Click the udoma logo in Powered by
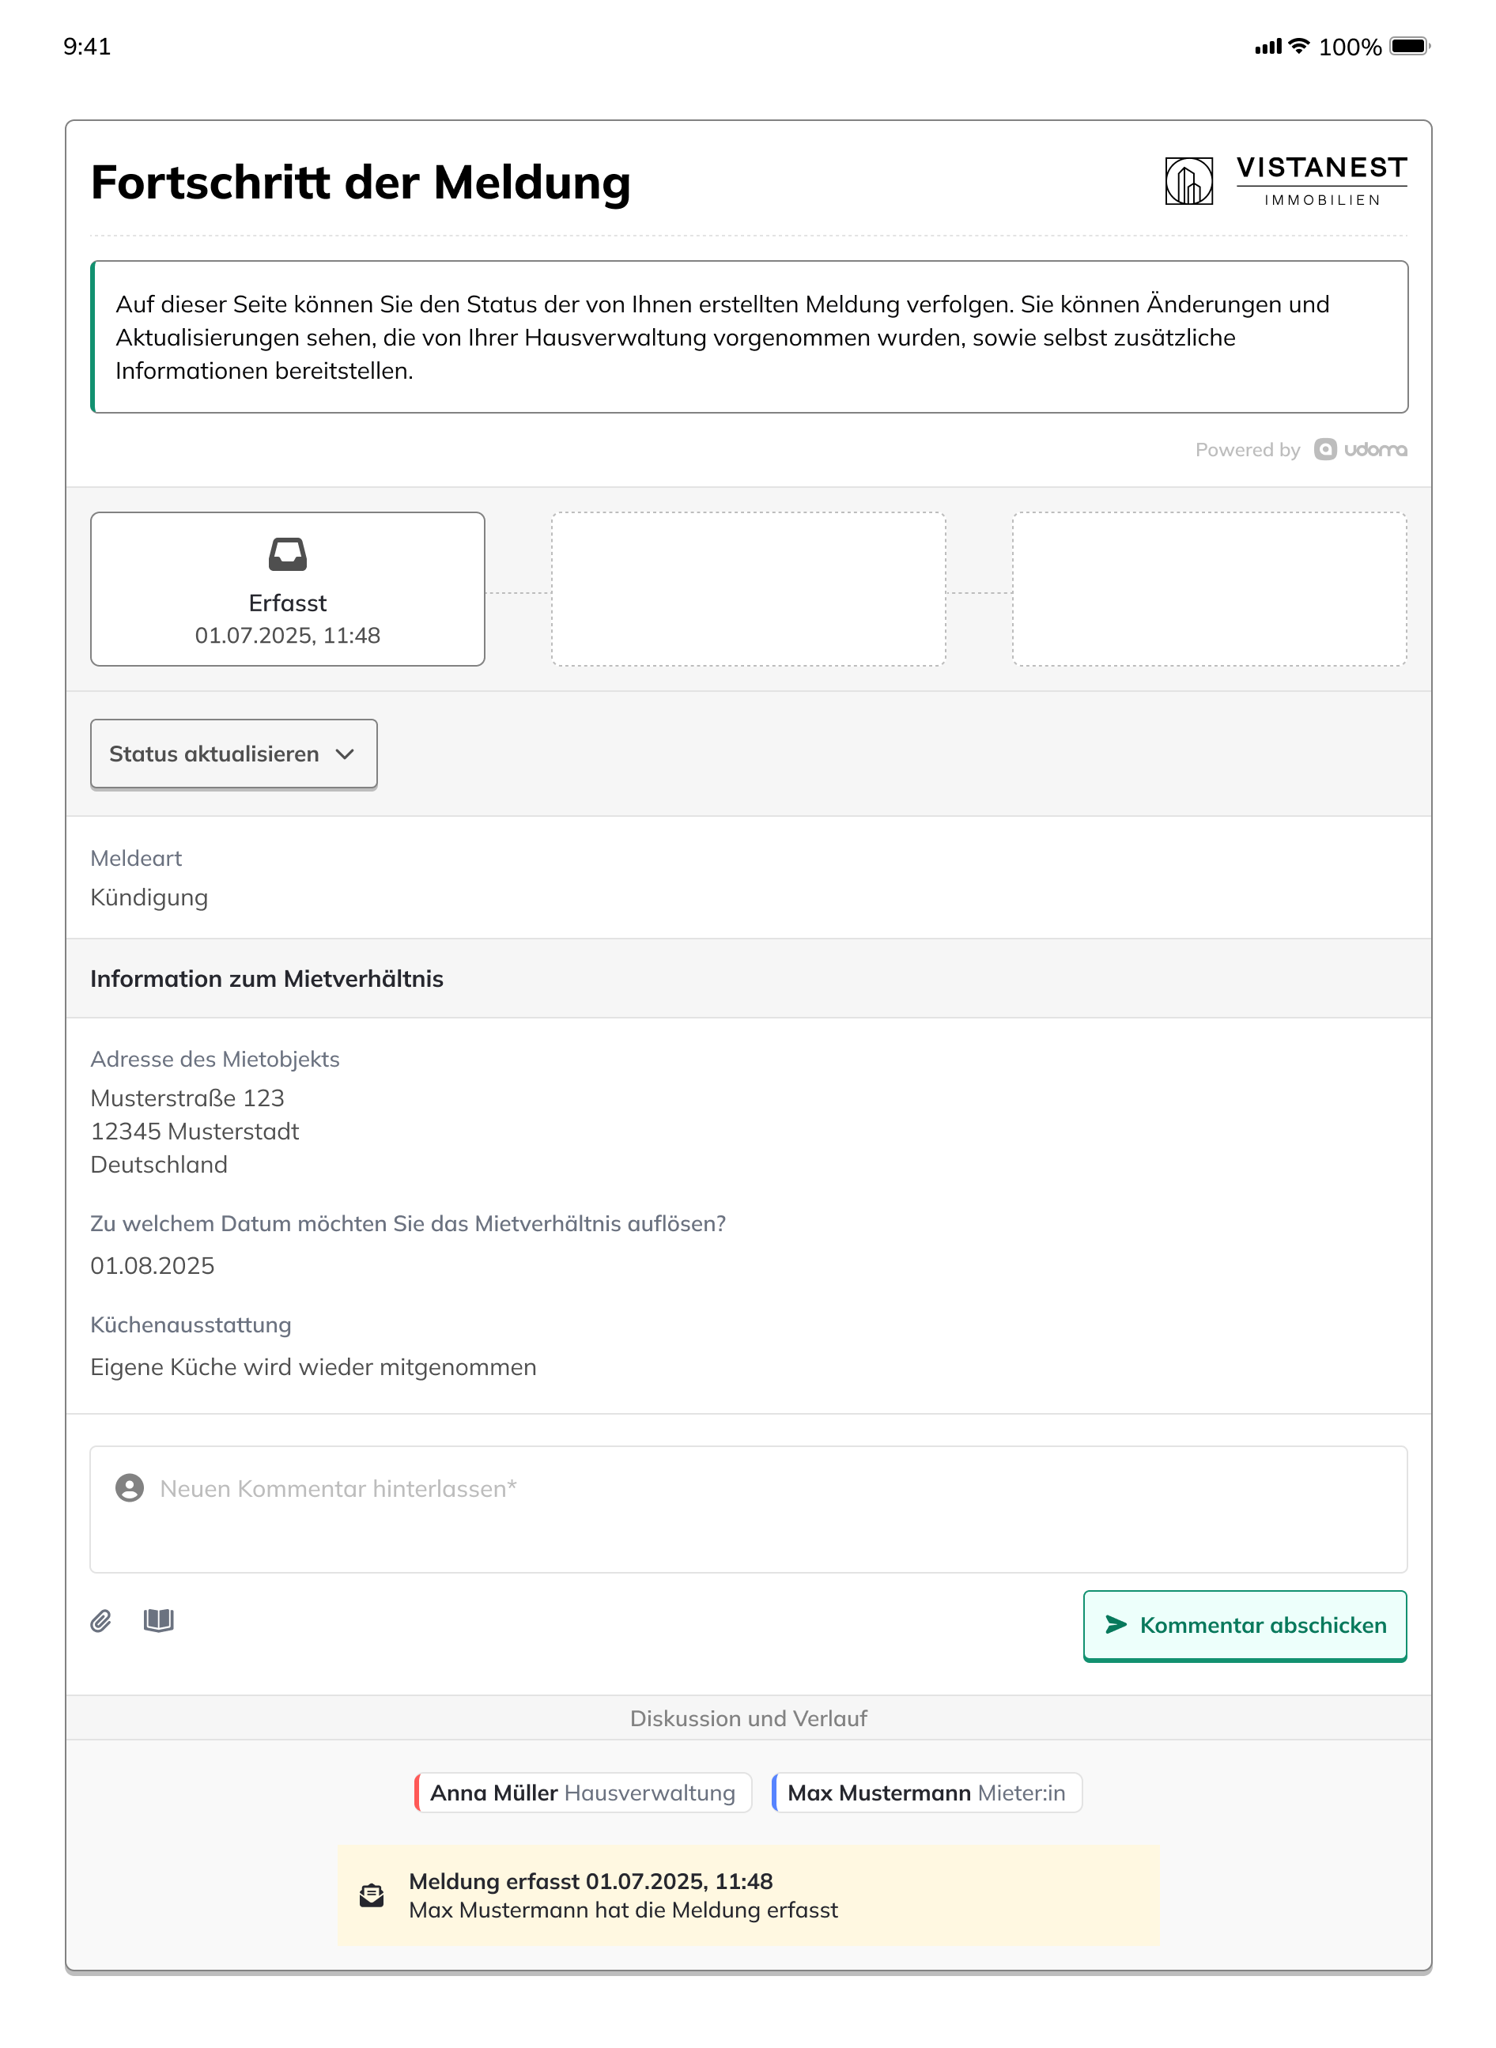This screenshot has width=1496, height=2048. (1360, 450)
